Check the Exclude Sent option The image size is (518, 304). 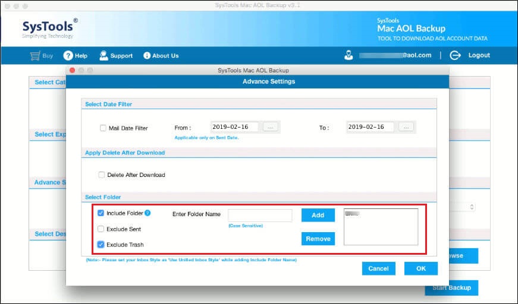[101, 229]
